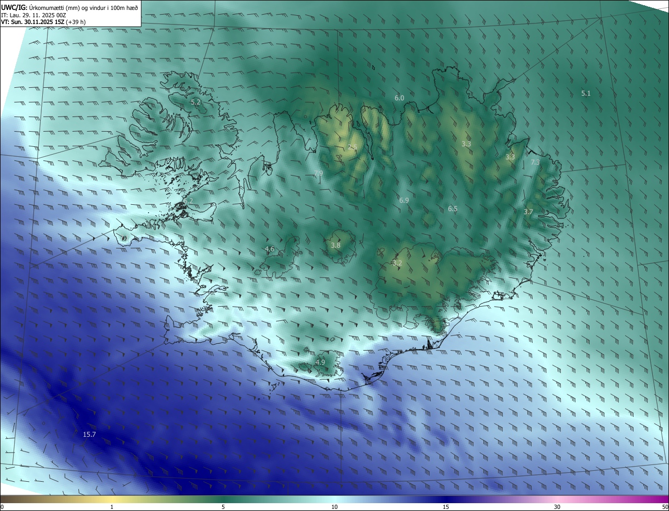Click the 4.6 value label on the map

[269, 249]
